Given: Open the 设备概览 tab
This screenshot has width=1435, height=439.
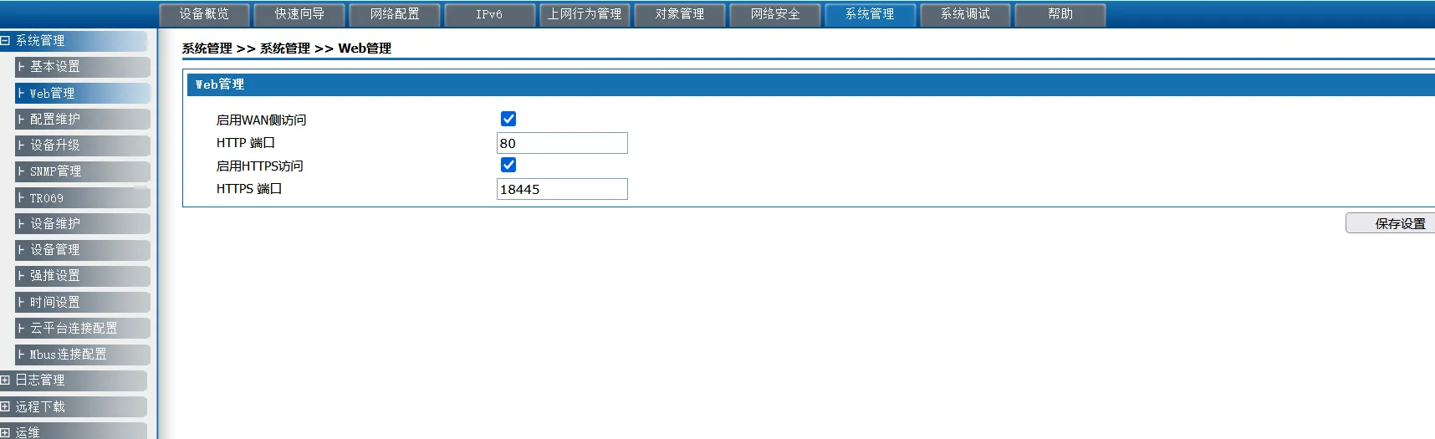Looking at the screenshot, I should [x=205, y=14].
